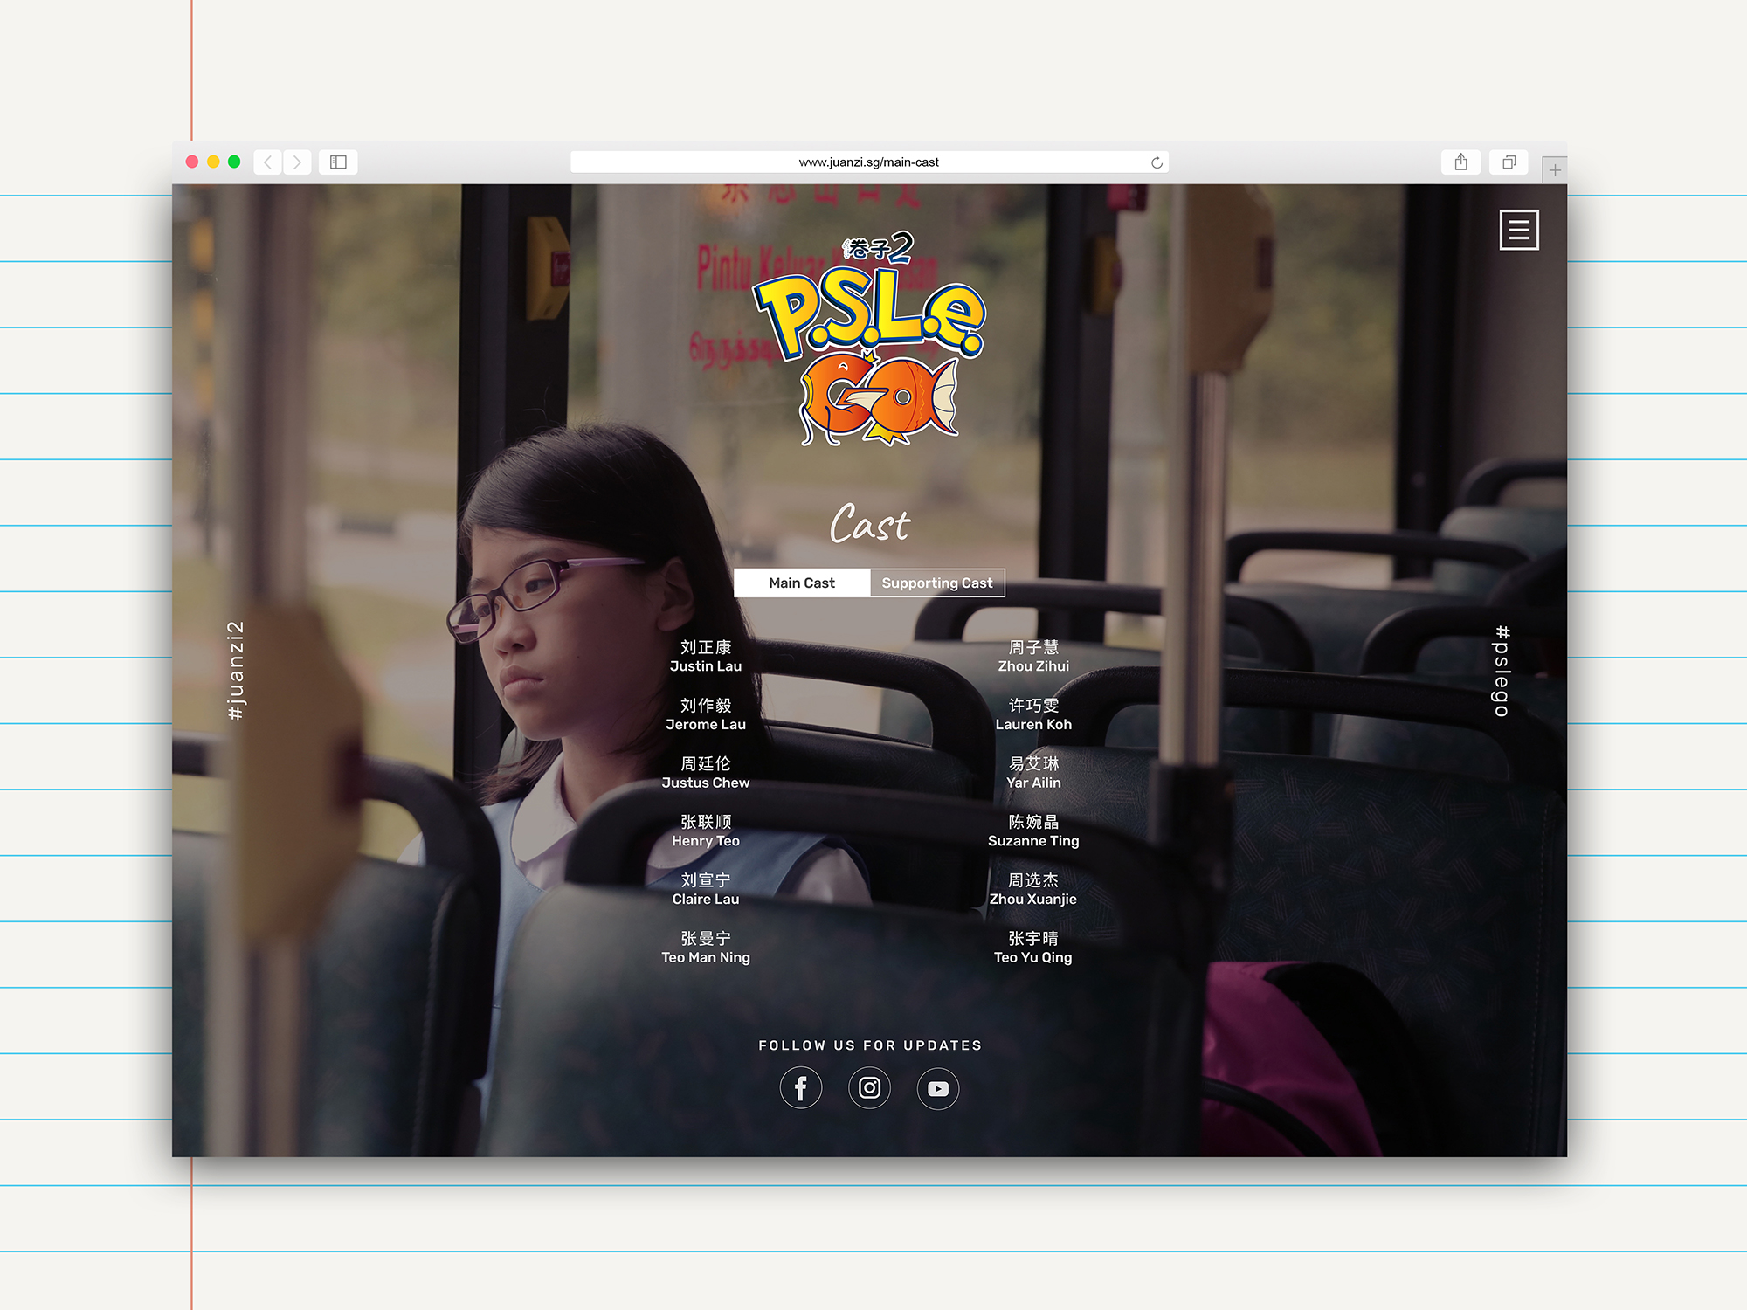Select cast member Lauren Koh
Image resolution: width=1747 pixels, height=1310 pixels.
(1033, 714)
